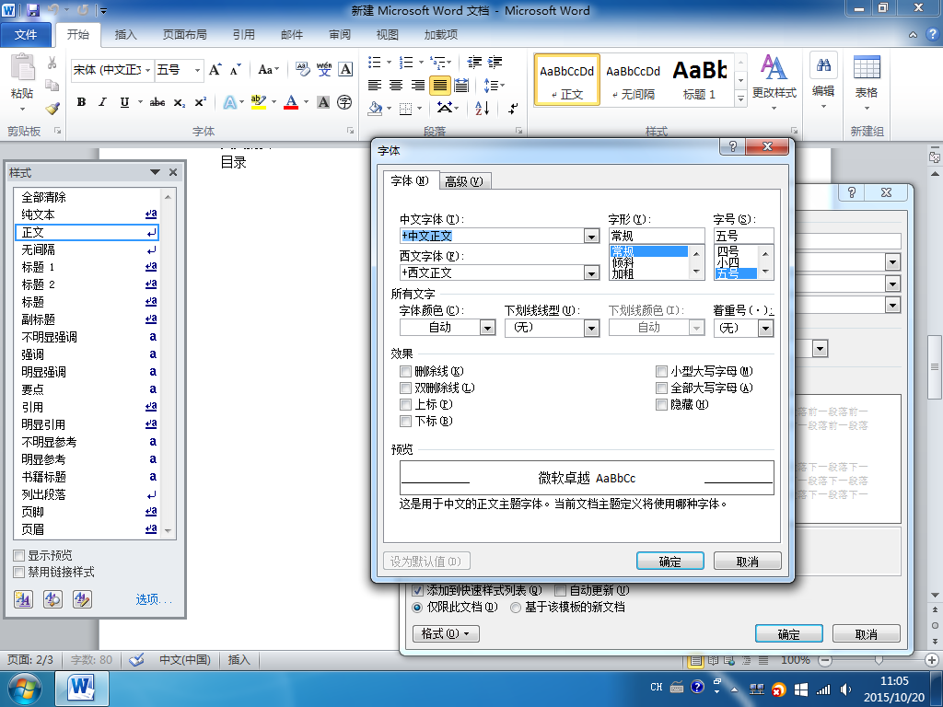Image resolution: width=943 pixels, height=707 pixels.
Task: Expand the ribbon font name dropdown
Action: (x=147, y=70)
